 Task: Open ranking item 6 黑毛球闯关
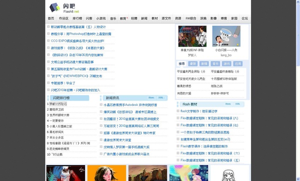tap(56, 132)
